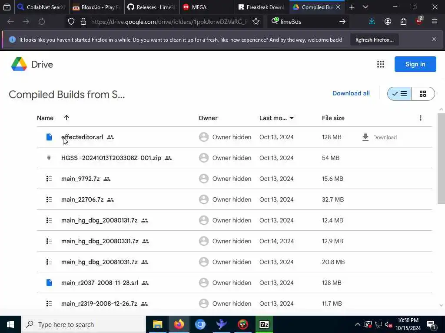Open more options three-dot menu in header

pos(421,118)
